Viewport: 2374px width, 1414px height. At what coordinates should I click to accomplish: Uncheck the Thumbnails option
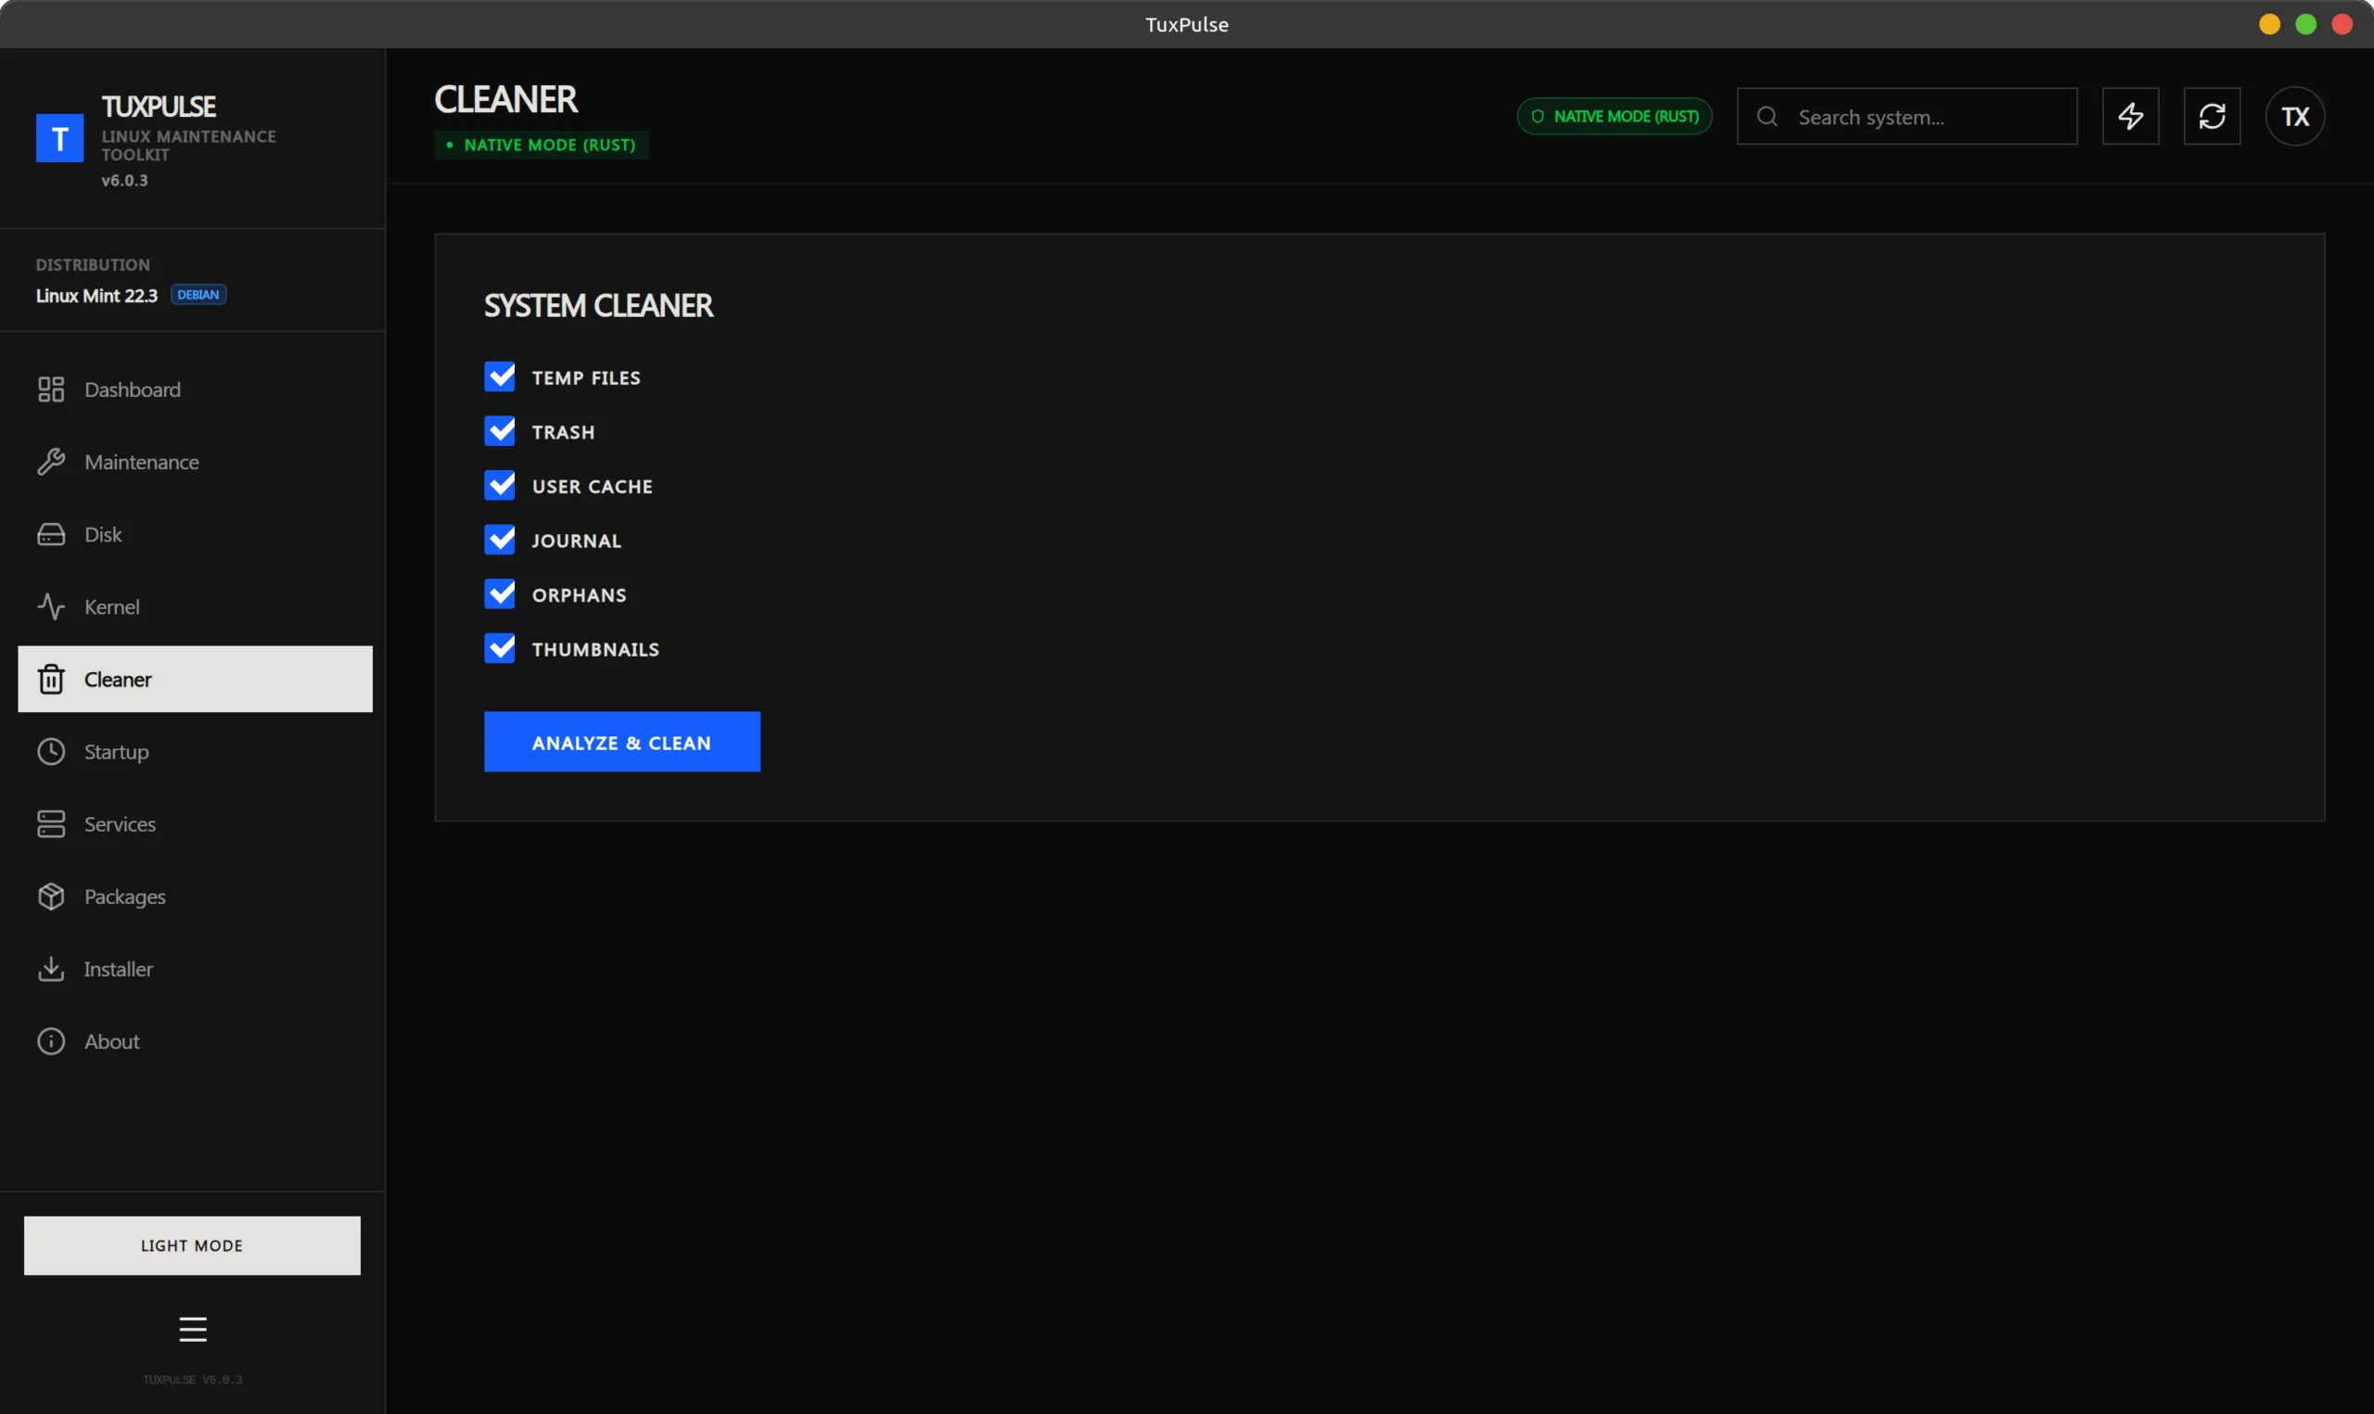click(x=499, y=649)
